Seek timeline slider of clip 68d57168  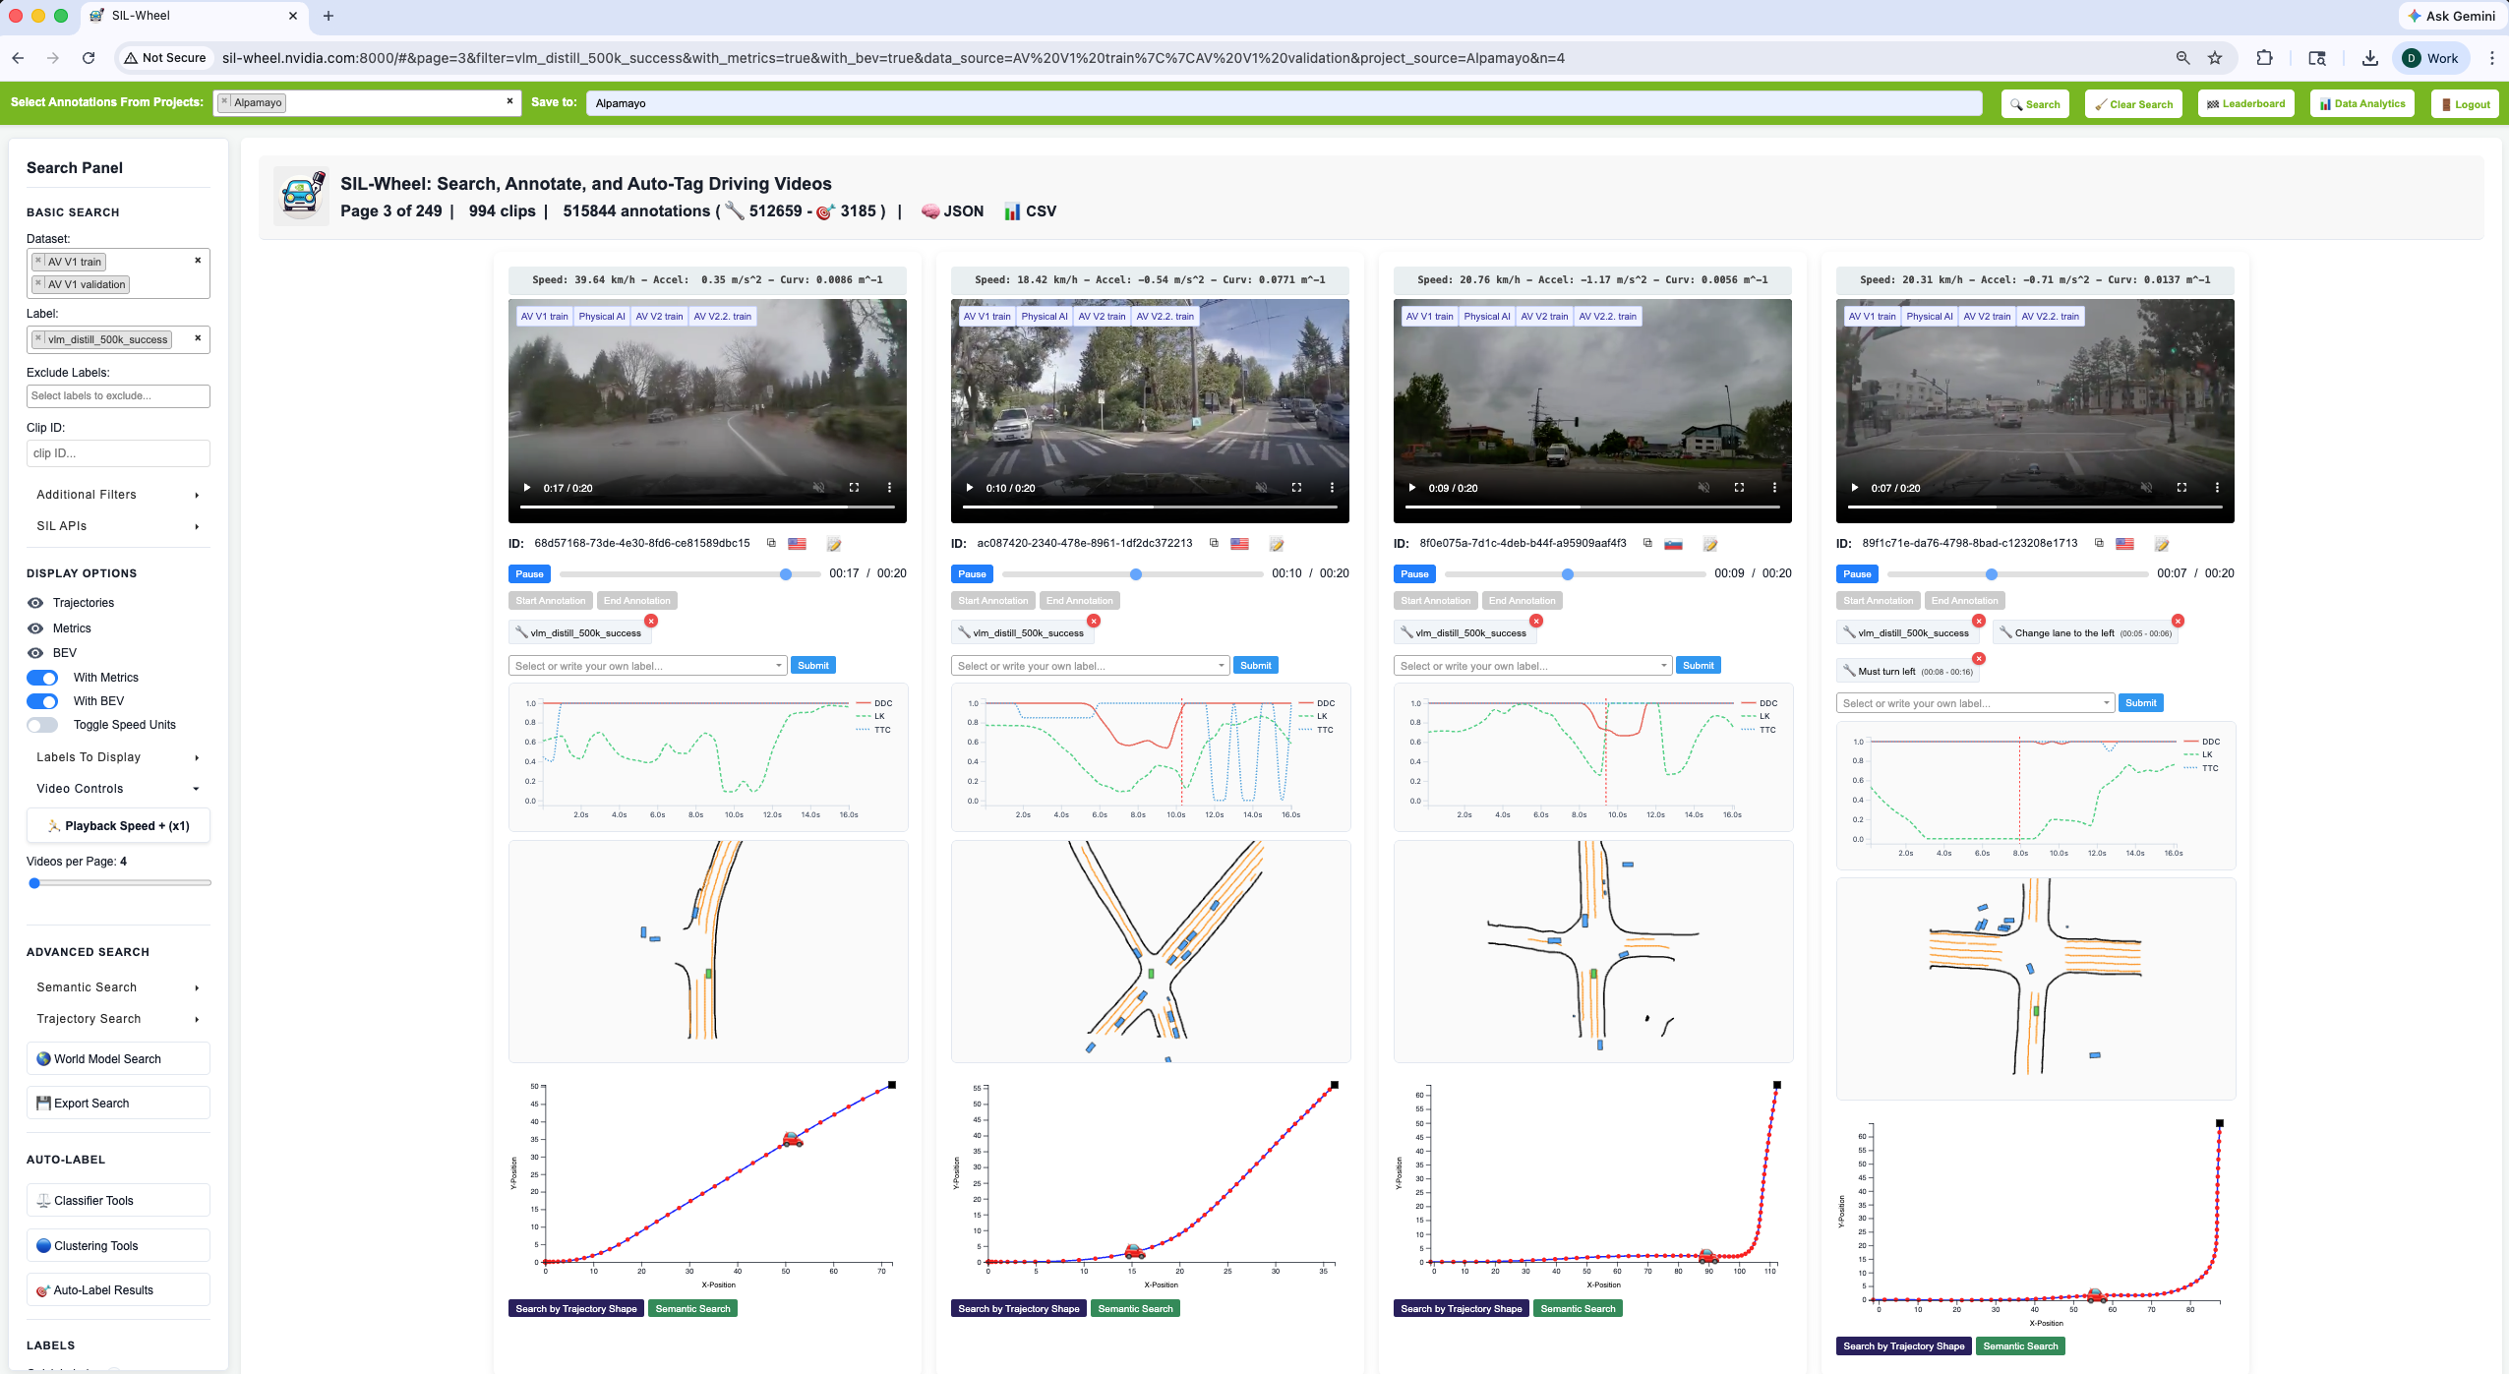tap(689, 574)
